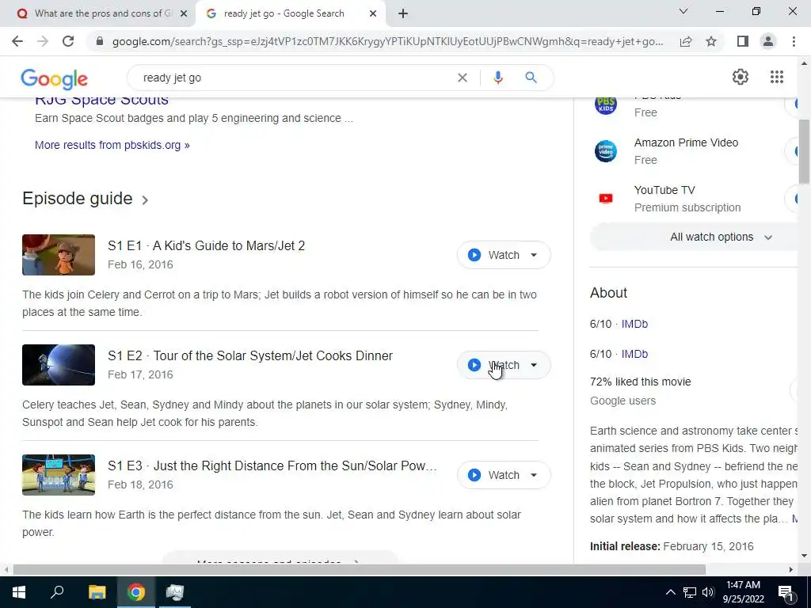Click the Amazon Prime Video logo

click(605, 151)
